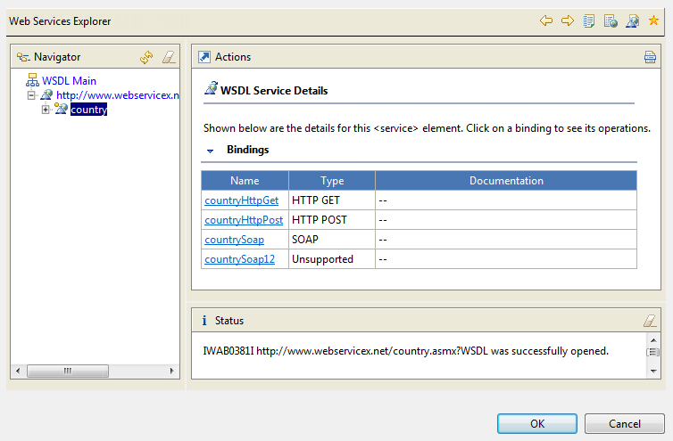Go forward using the right arrow icon
This screenshot has height=441, width=673.
coord(568,20)
